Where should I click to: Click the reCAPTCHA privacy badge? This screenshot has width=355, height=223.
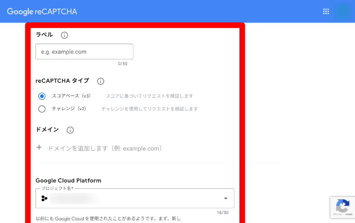pos(342,207)
